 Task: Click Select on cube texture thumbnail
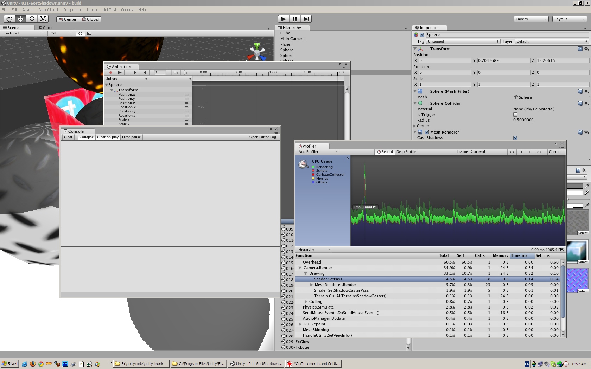(583, 262)
